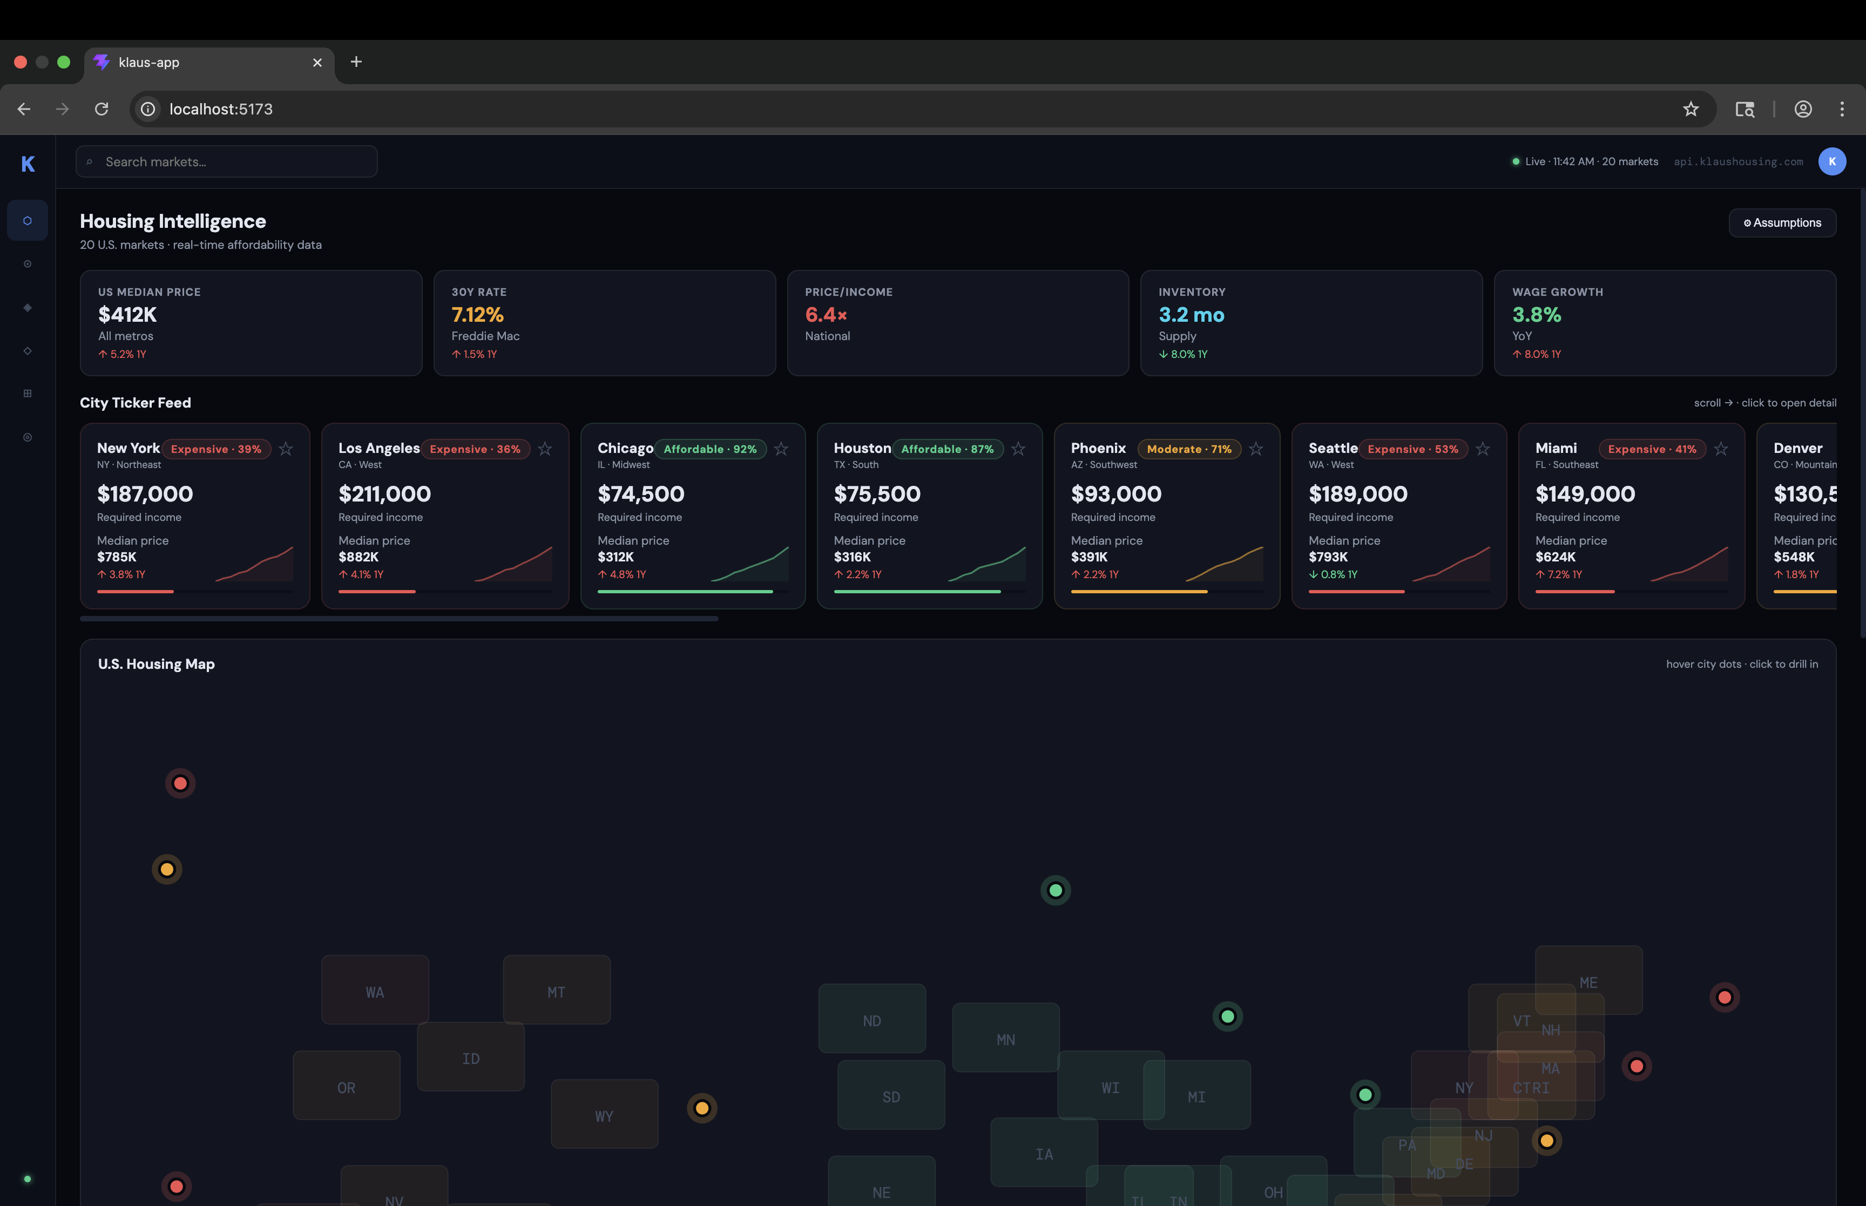The width and height of the screenshot is (1866, 1206).
Task: Click the K logo in sidebar
Action: click(28, 164)
